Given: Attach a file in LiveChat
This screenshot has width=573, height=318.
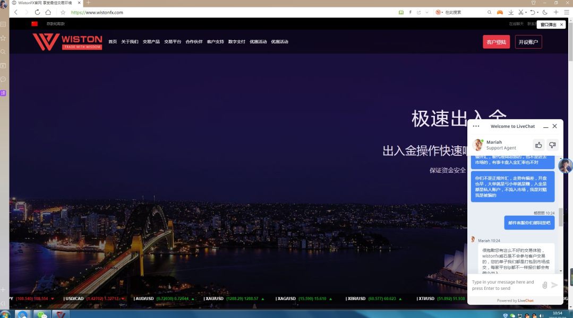Looking at the screenshot, I should 544,285.
